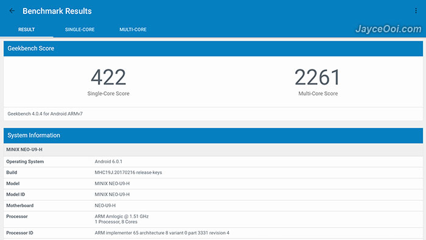Switch to the RESULT tab

[x=26, y=29]
